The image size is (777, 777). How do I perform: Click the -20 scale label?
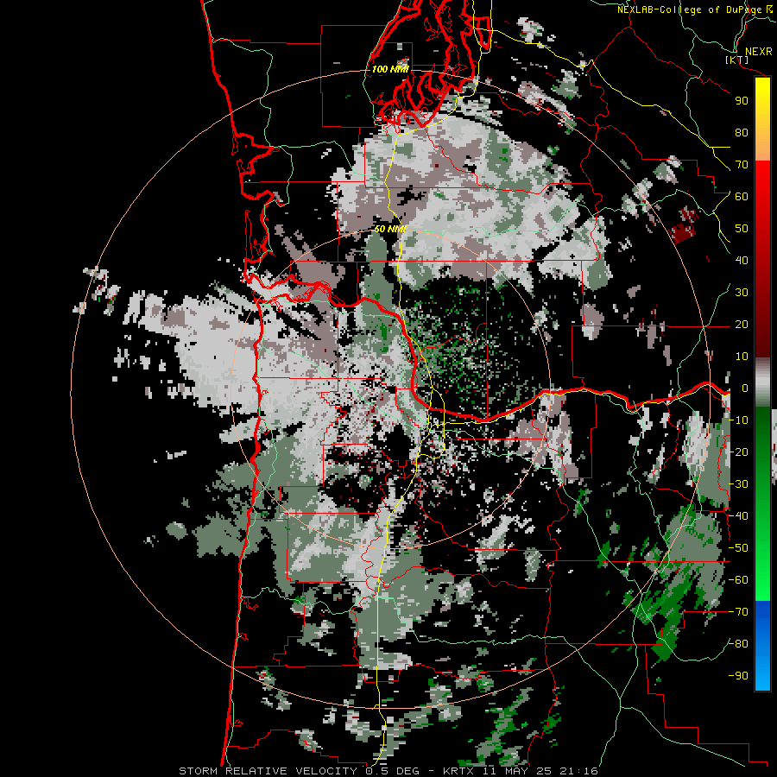tap(738, 452)
